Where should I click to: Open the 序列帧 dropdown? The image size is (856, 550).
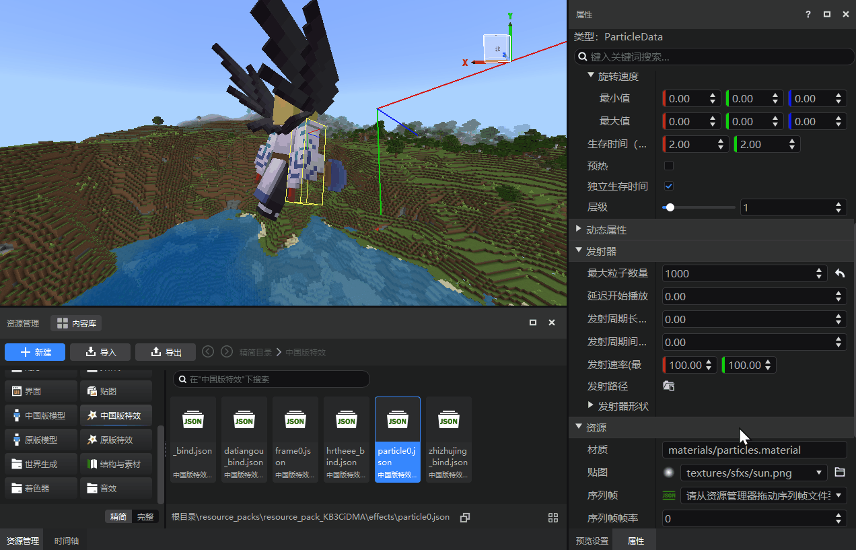(763, 495)
